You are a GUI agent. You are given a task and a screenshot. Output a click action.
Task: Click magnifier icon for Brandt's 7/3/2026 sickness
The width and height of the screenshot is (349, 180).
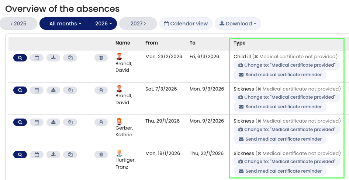(20, 90)
